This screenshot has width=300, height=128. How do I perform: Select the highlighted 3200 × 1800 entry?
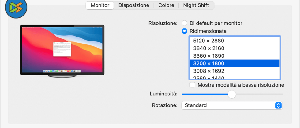[209, 63]
